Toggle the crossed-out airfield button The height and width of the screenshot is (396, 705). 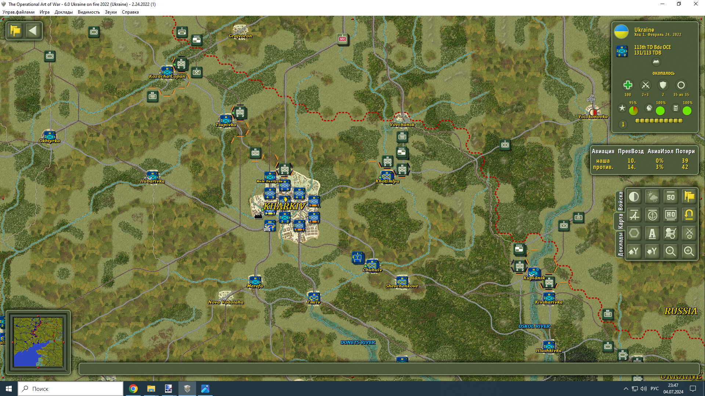pos(634,215)
